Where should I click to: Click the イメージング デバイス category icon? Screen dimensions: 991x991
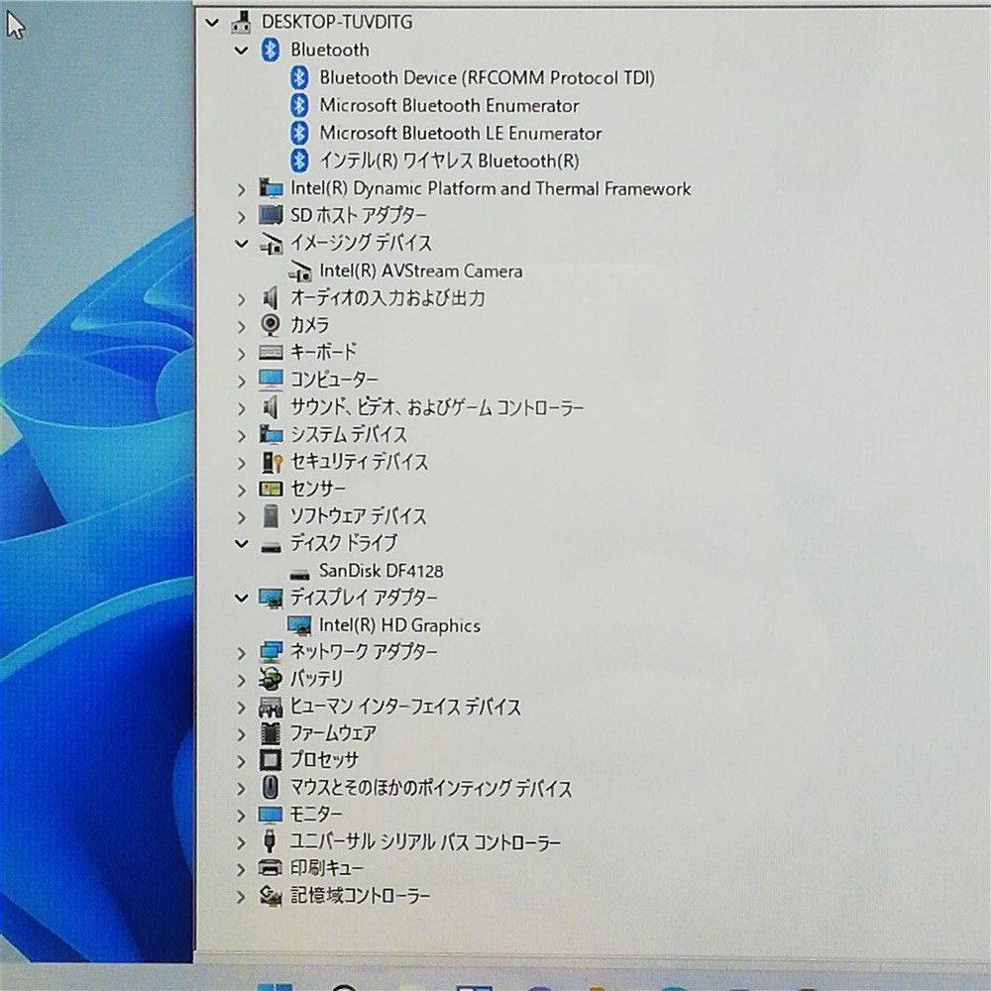[272, 244]
